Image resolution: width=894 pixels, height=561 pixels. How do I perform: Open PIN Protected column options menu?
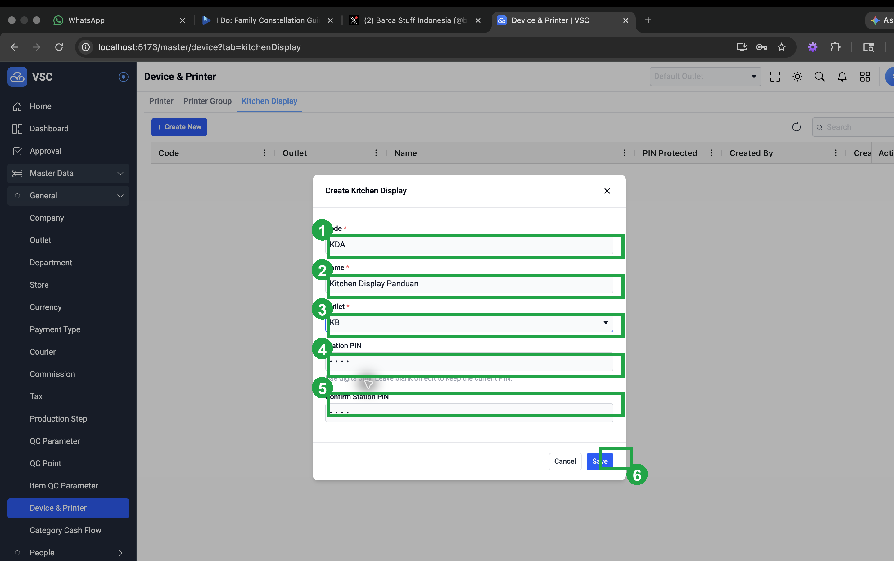711,153
